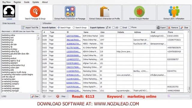Click the Export button
Viewport: 192px width, 108px height.
(161, 28)
